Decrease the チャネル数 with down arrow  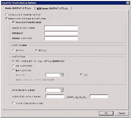pyautogui.click(x=62, y=91)
